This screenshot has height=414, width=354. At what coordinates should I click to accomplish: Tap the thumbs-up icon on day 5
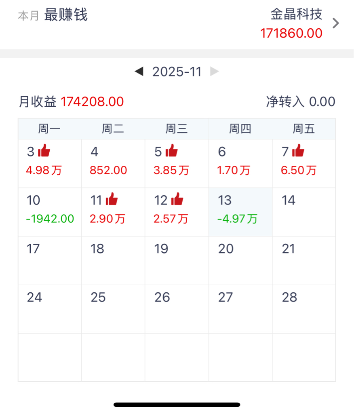[x=172, y=151]
